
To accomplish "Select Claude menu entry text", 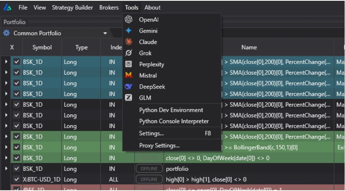I will (148, 42).
